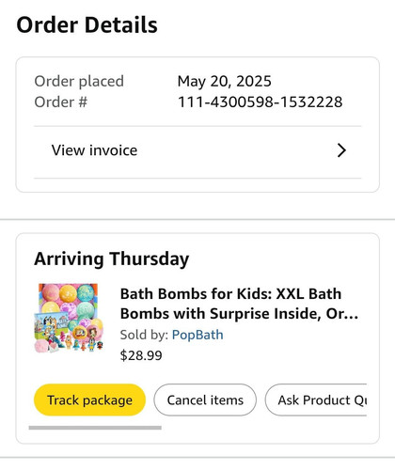Open the View invoice row
Image resolution: width=395 pixels, height=470 pixels.
pos(197,152)
